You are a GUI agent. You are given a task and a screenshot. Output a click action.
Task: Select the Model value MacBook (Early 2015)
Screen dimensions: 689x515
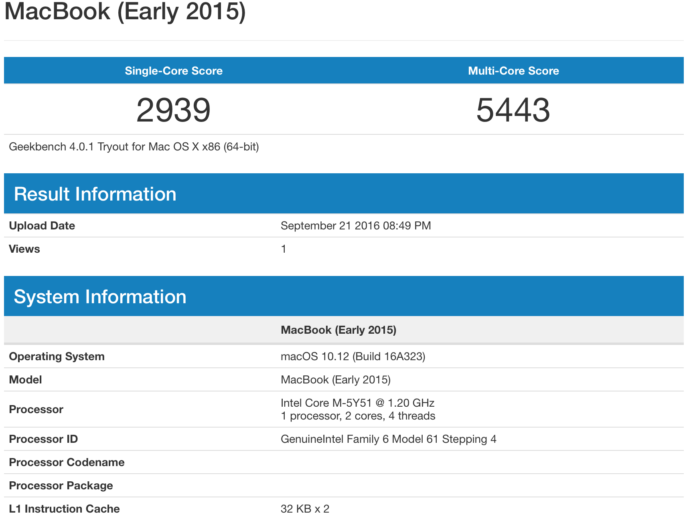[x=336, y=379]
